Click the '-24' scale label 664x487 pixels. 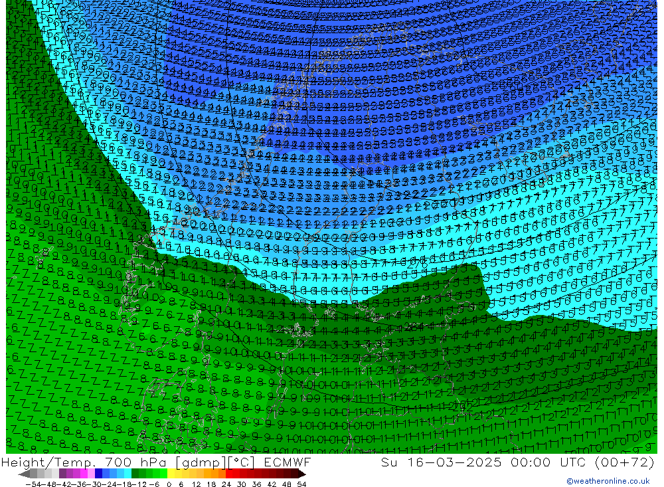tap(110, 484)
